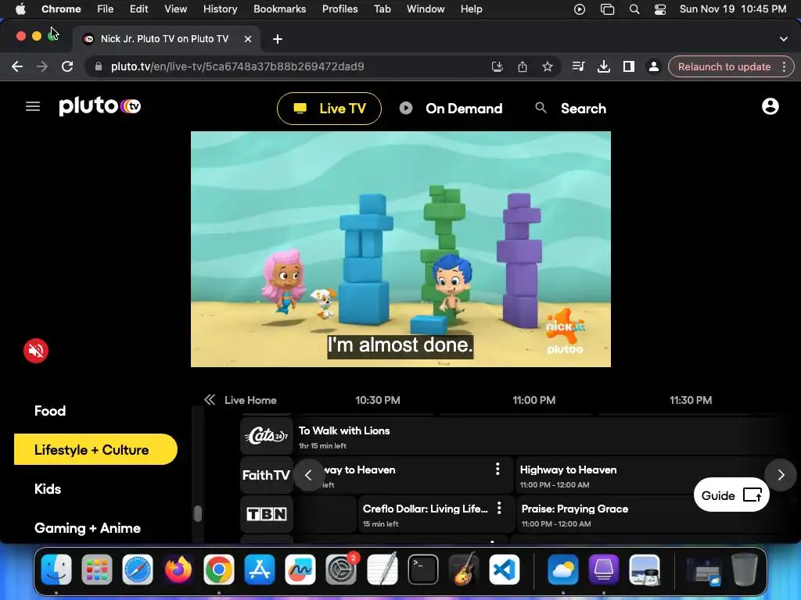
Task: Open Finder from the Dock
Action: click(x=56, y=570)
